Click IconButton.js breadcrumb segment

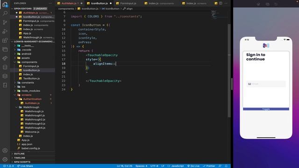[x=90, y=9]
